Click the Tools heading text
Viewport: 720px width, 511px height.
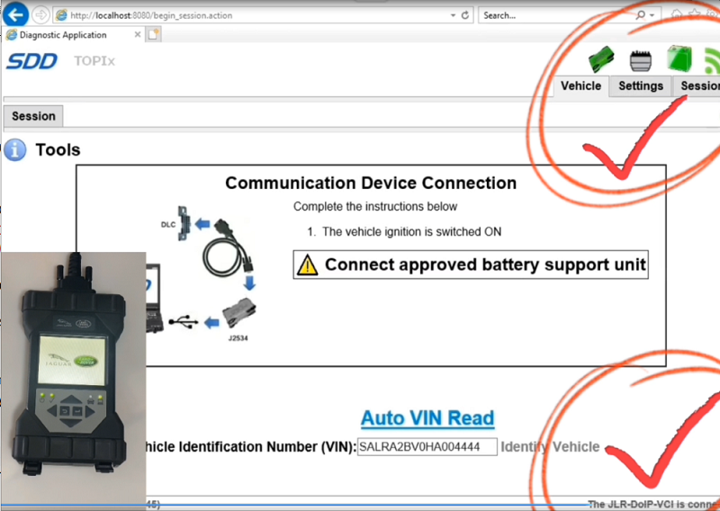point(58,149)
